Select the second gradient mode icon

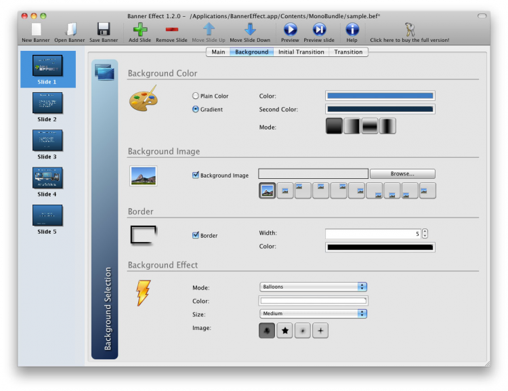(352, 126)
